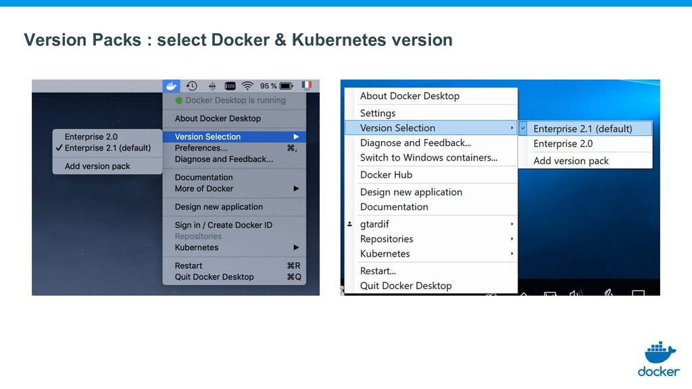Click the pen icon in Windows taskbar
Viewport: 692px width, 389px height.
pyautogui.click(x=608, y=292)
